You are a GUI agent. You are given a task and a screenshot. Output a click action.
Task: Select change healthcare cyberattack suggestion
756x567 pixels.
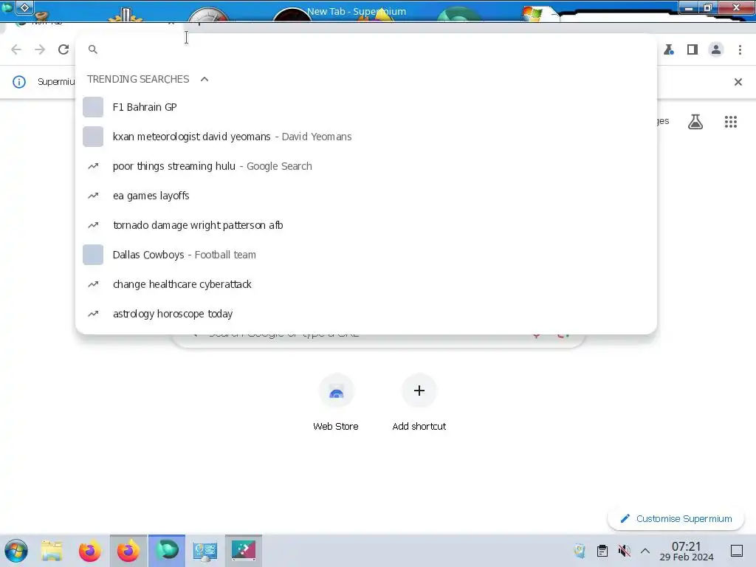point(366,284)
